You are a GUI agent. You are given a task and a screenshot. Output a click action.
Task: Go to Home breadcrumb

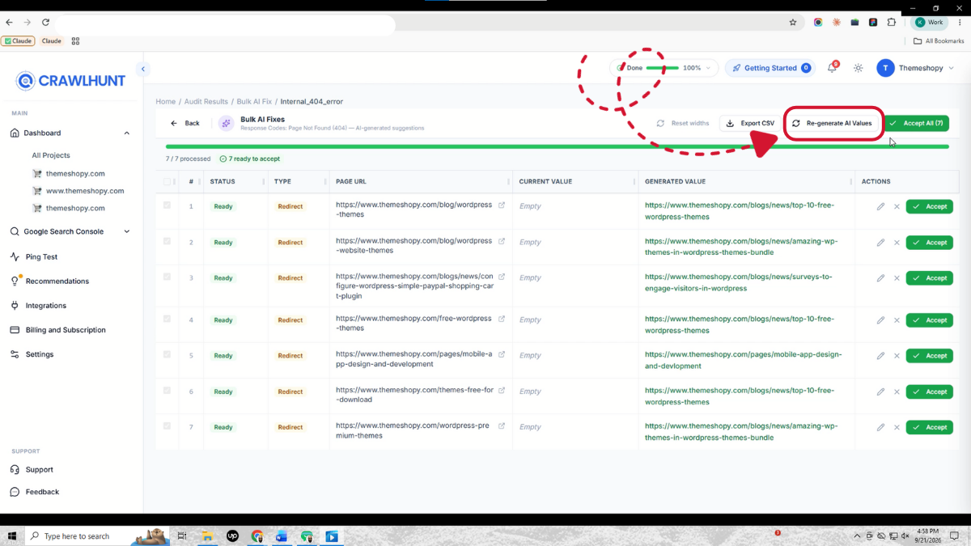point(165,102)
